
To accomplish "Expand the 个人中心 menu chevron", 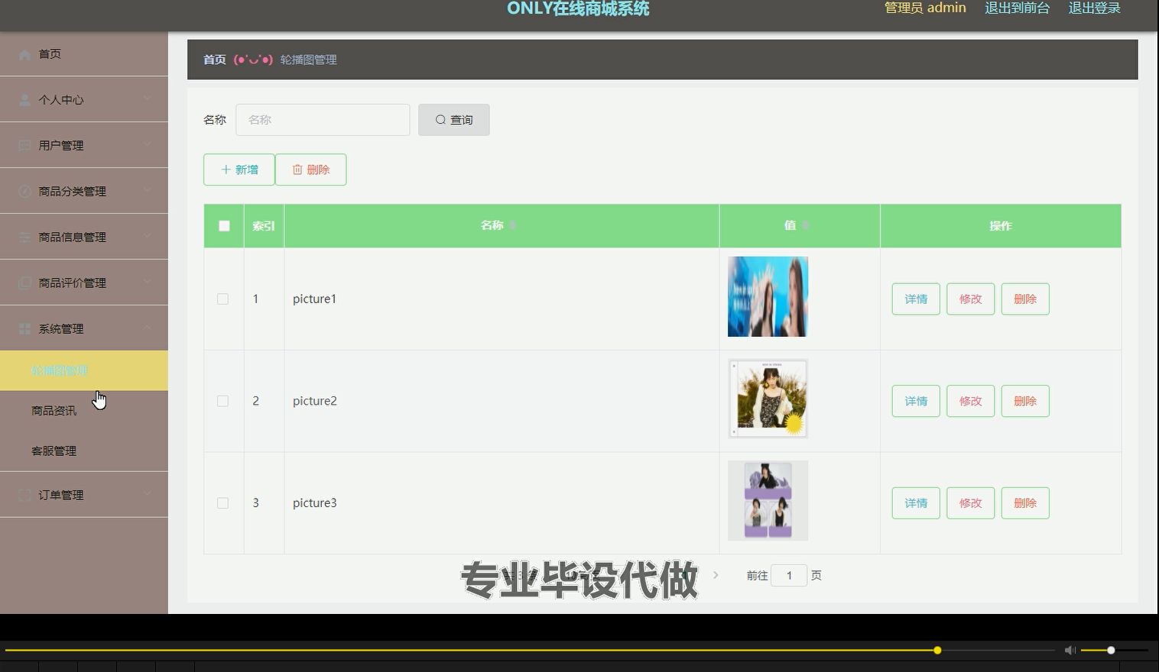I will tap(147, 99).
